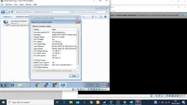Viewport: 187px width, 105px height.
Task: Click the Client1 VirtualBox hard disk status icon
Action: (73, 89)
